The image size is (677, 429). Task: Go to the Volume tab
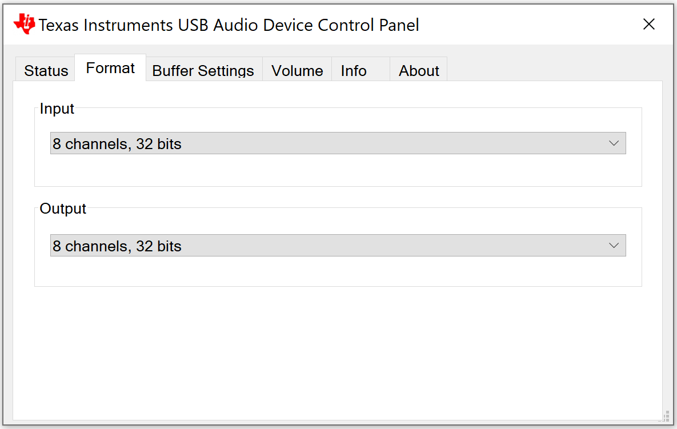coord(297,71)
